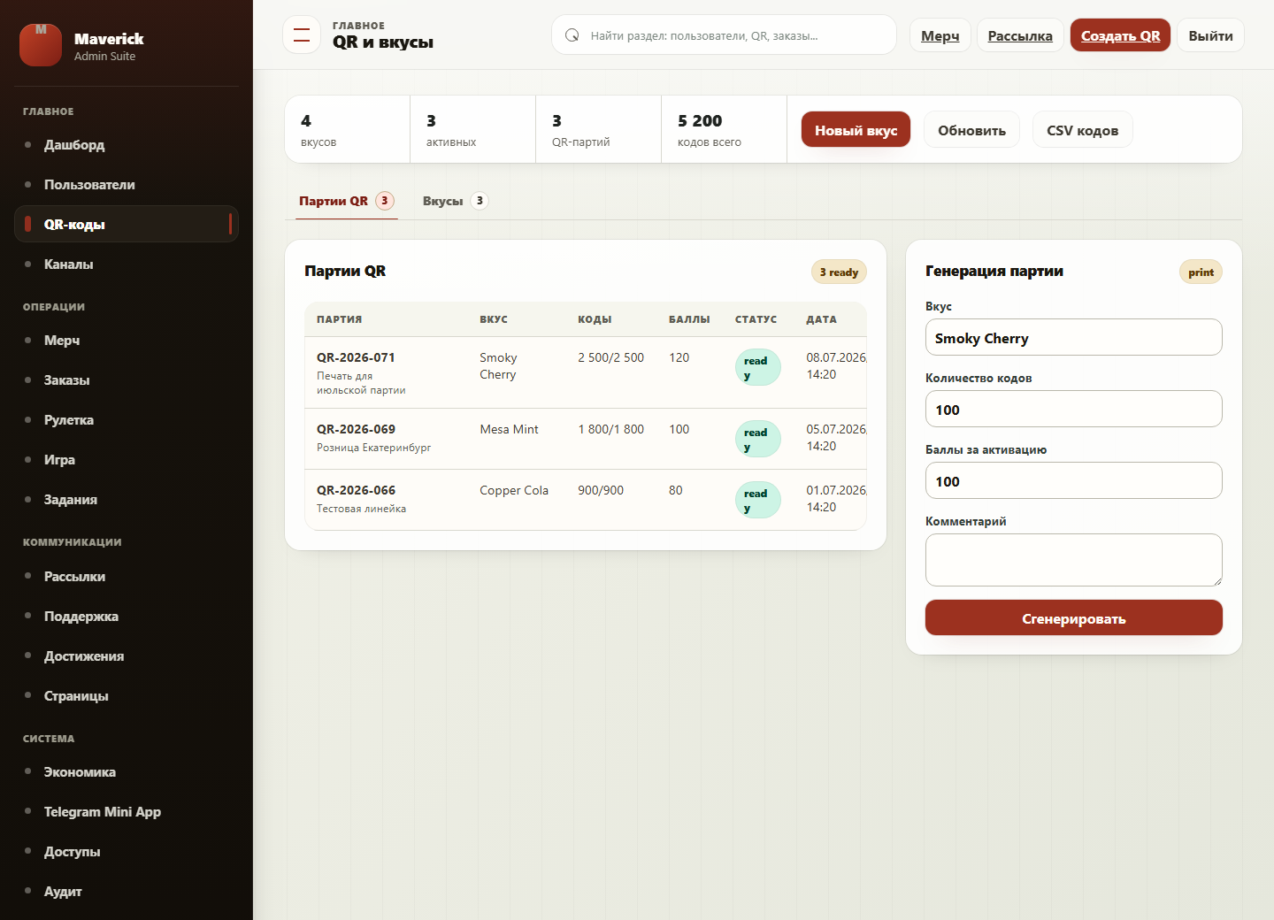Open Рулетка in the sidebar
The image size is (1274, 920).
[127, 420]
